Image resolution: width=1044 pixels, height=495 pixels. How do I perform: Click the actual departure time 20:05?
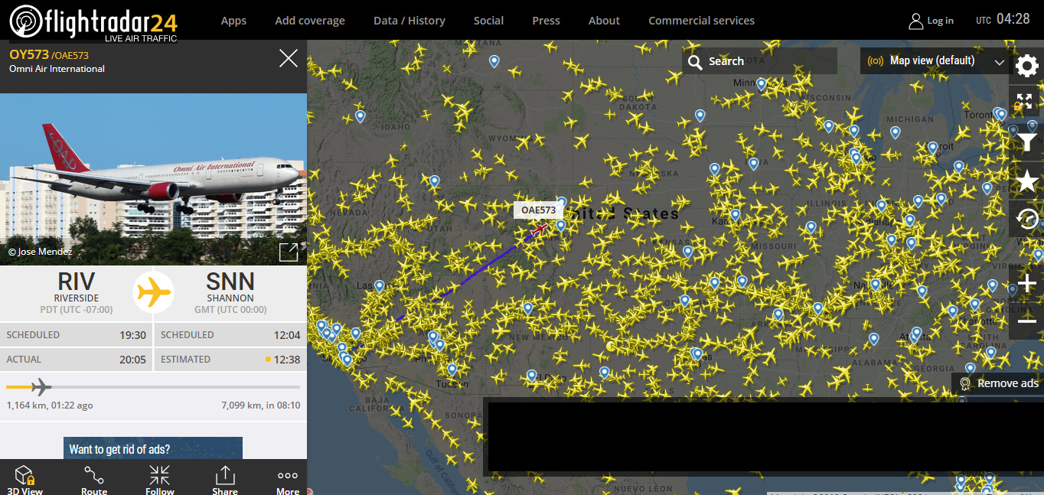[133, 360]
